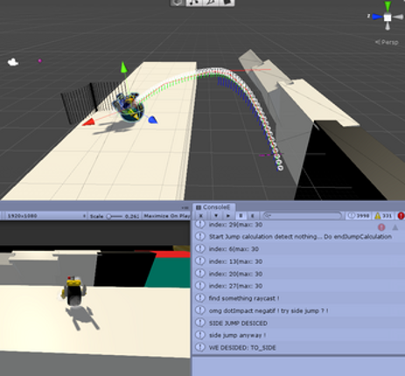Click the console search field
Screen dimensions: 405x376
point(302,216)
